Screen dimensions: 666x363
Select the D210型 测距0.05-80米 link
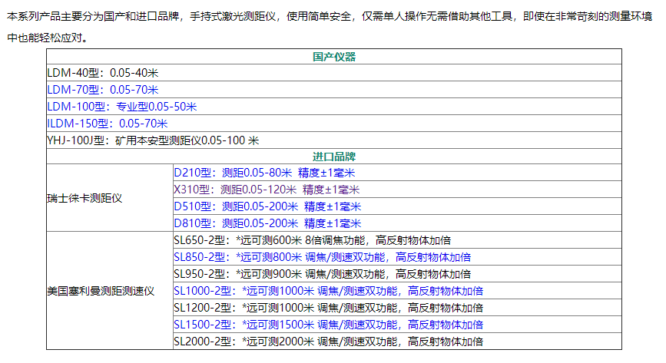tap(267, 173)
